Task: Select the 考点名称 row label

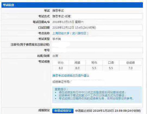Action: [44, 33]
